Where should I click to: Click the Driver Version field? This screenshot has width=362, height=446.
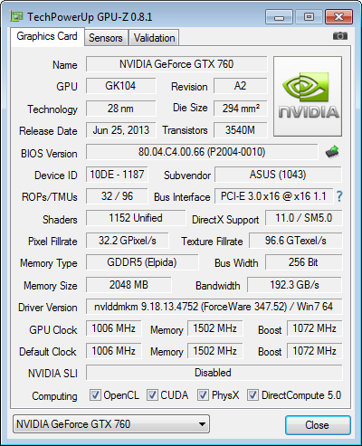(x=214, y=307)
